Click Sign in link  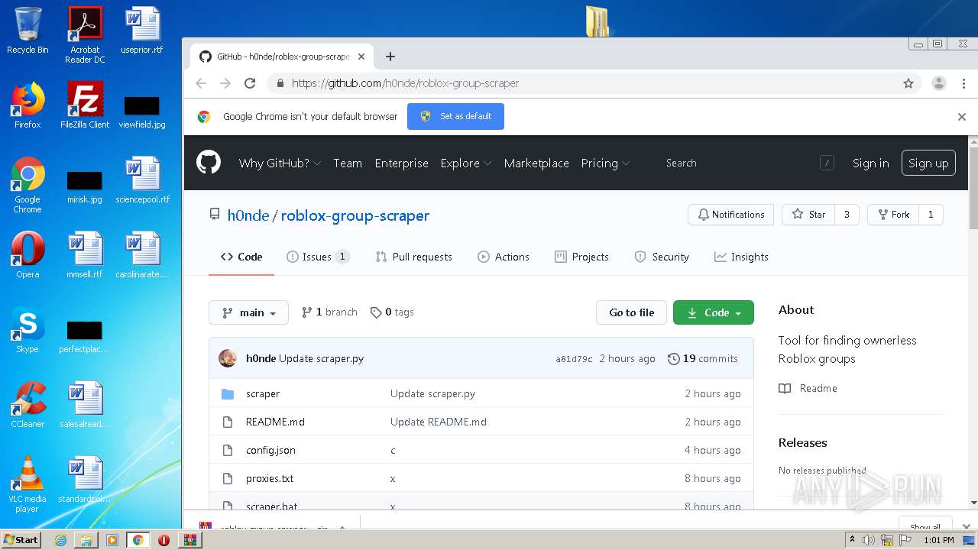[x=871, y=163]
